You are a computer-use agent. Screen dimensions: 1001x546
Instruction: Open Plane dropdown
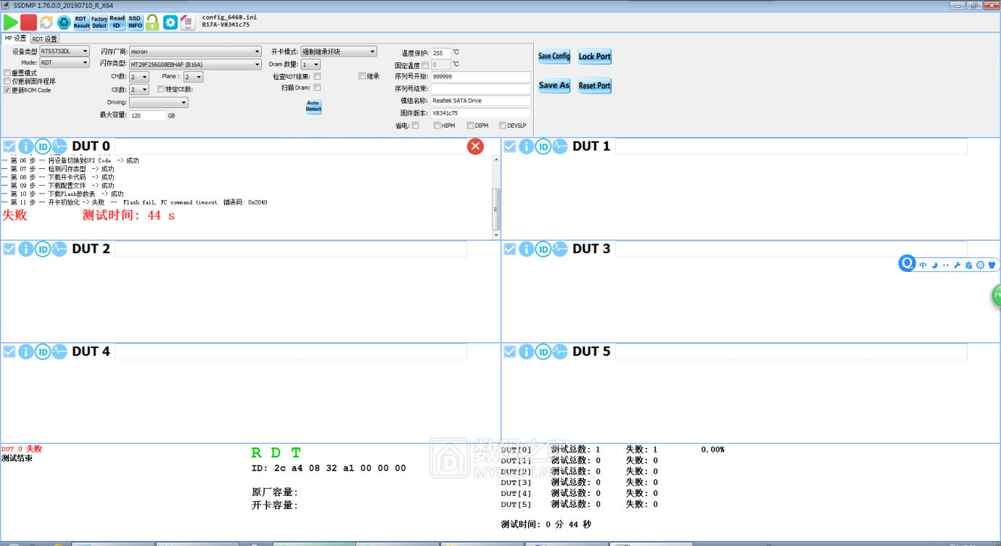[x=193, y=77]
